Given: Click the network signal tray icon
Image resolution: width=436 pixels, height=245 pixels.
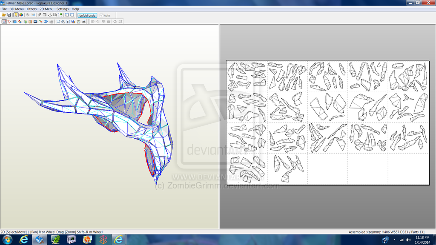Looking at the screenshot, I should tap(402, 240).
